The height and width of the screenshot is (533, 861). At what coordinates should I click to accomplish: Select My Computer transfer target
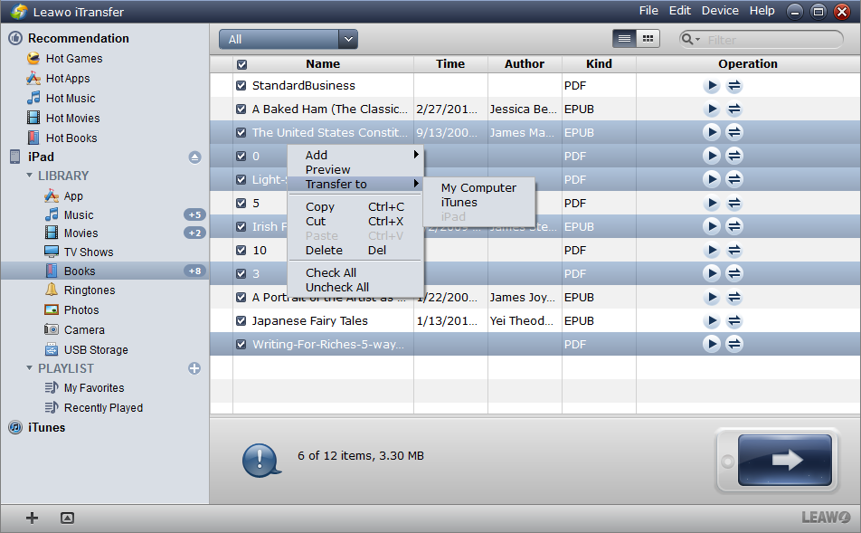478,188
